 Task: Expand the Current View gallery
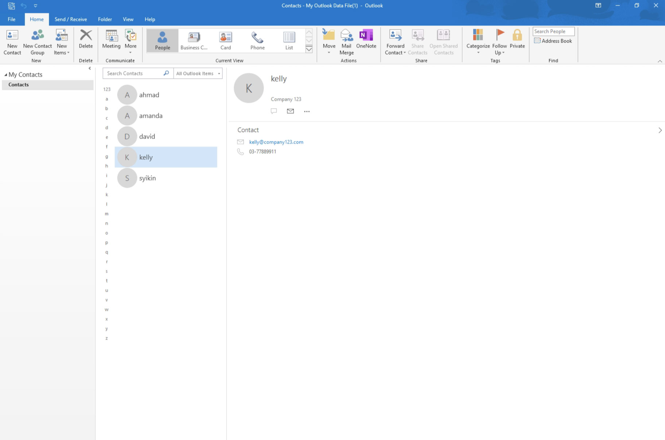coord(309,49)
